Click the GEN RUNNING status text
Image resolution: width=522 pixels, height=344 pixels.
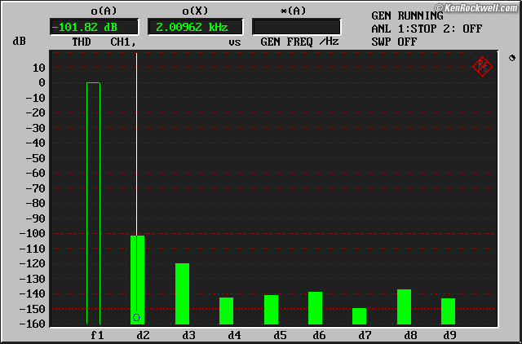coord(407,15)
